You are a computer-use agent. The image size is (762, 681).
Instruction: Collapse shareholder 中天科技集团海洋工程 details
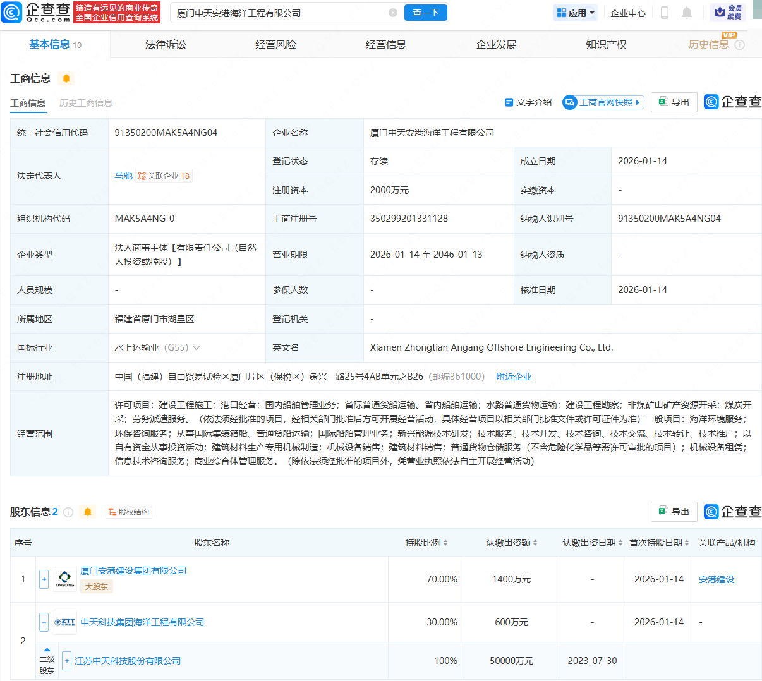(x=44, y=622)
